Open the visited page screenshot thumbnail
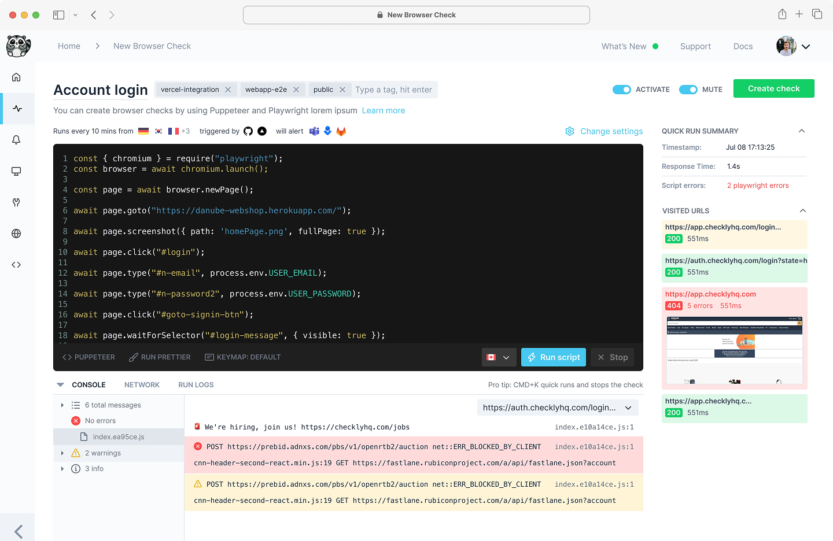This screenshot has width=833, height=541. (x=735, y=350)
